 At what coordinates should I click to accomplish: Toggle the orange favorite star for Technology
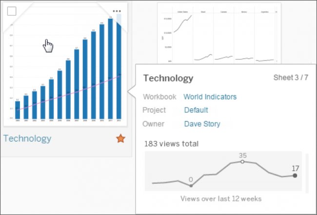click(x=120, y=138)
